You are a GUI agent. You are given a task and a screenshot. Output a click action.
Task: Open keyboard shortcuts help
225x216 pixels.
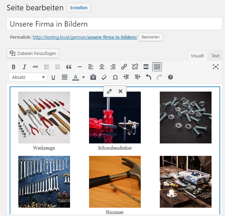170,77
